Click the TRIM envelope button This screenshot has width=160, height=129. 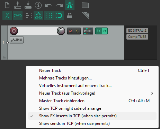[17, 40]
